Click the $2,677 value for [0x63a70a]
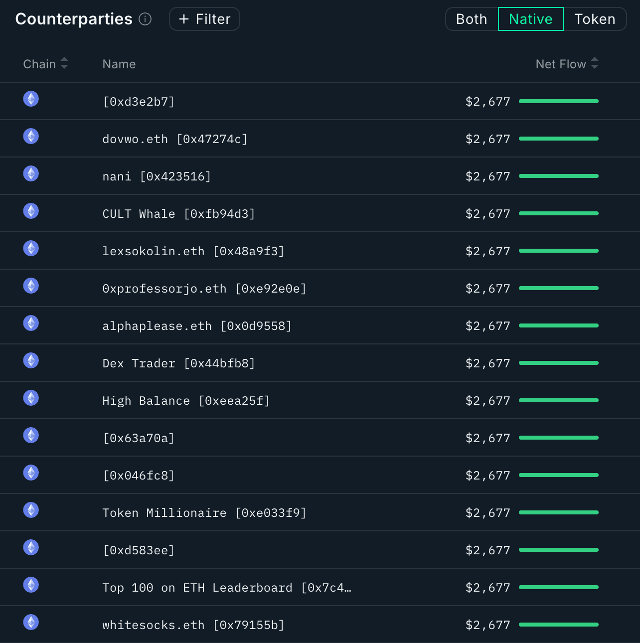Viewport: 640px width, 643px height. [x=487, y=438]
